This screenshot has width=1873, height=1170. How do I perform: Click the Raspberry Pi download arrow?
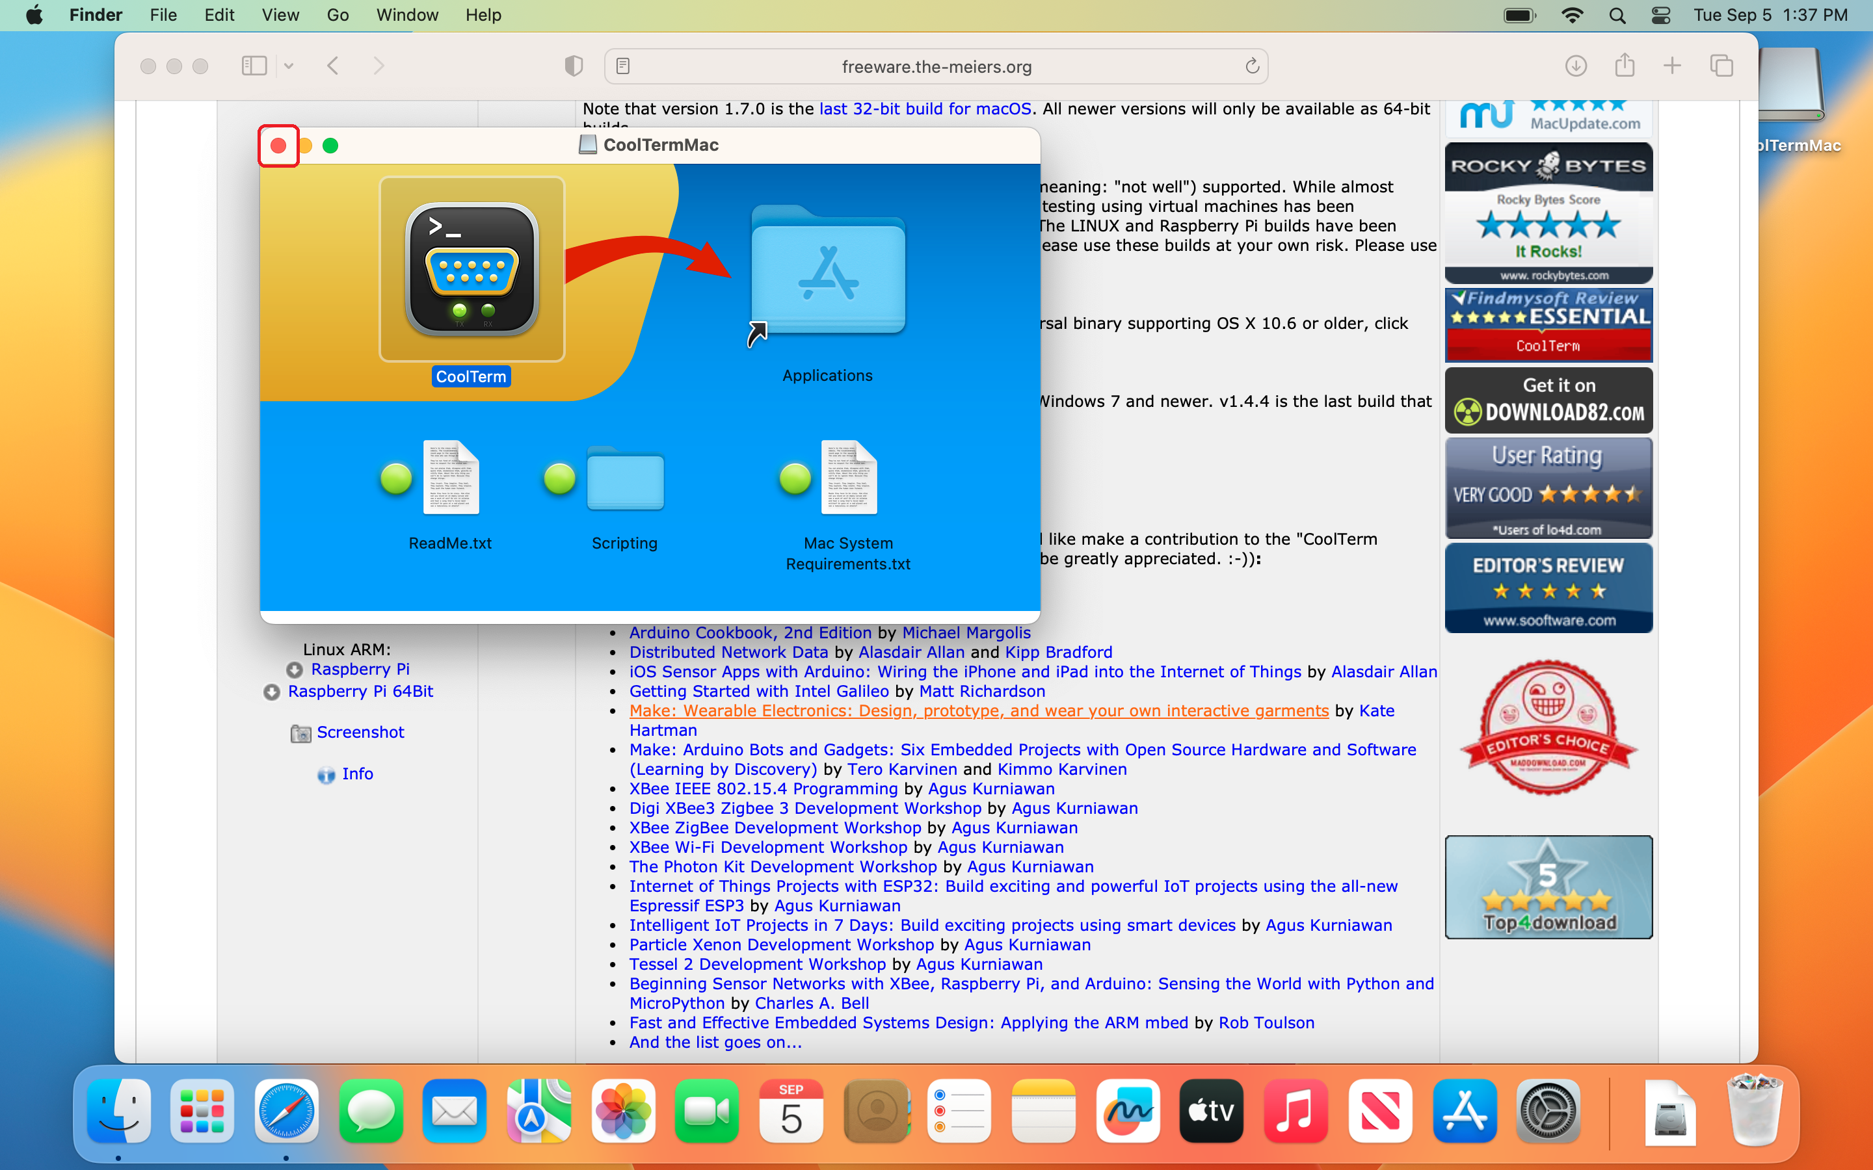pyautogui.click(x=294, y=669)
